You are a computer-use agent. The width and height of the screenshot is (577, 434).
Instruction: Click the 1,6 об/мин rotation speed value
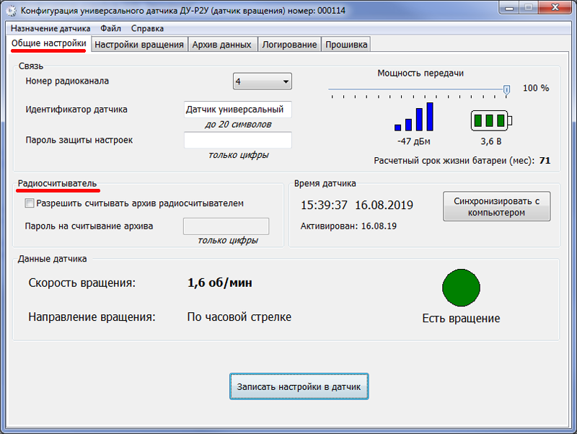(220, 283)
